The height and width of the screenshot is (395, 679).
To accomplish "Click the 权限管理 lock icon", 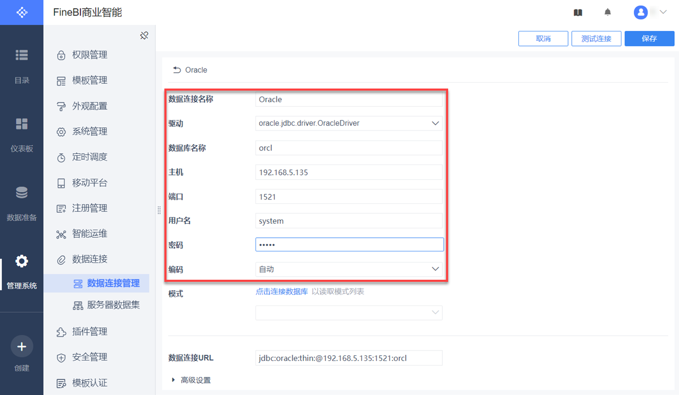I will click(61, 55).
